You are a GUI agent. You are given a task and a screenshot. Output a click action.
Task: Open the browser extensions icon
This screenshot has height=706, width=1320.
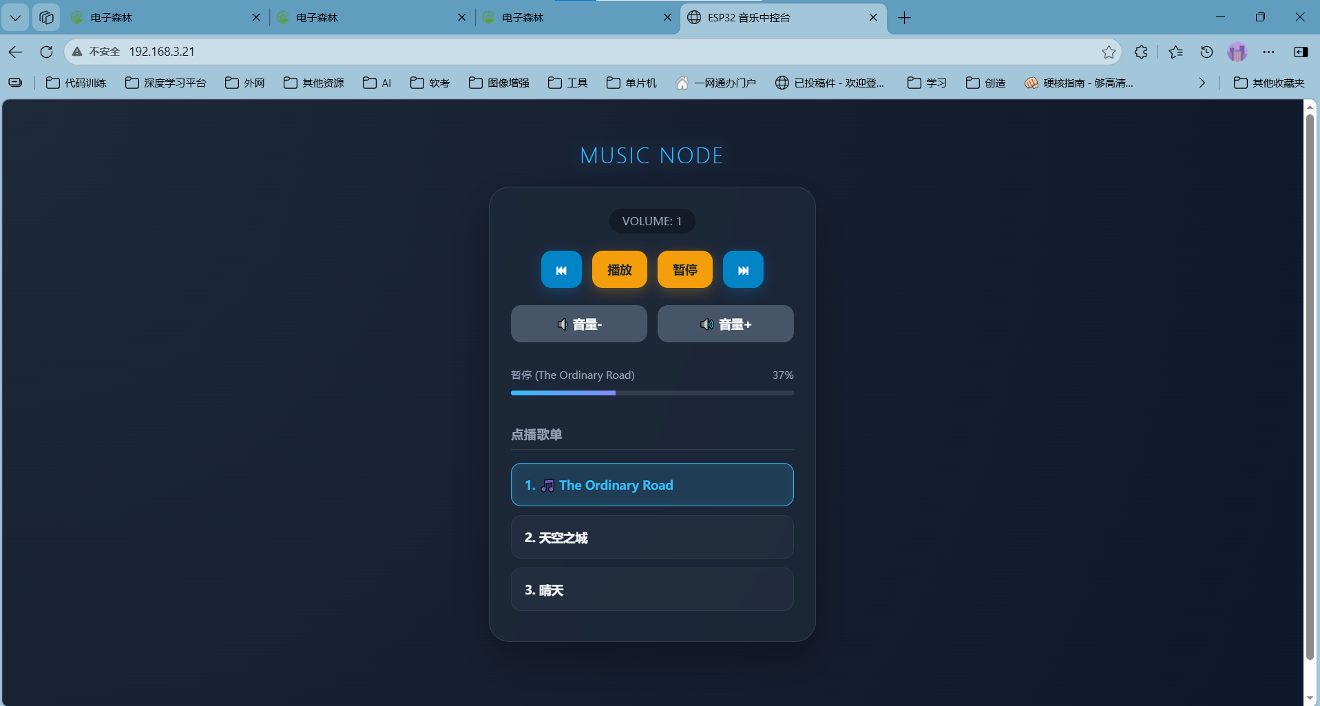[x=1141, y=52]
